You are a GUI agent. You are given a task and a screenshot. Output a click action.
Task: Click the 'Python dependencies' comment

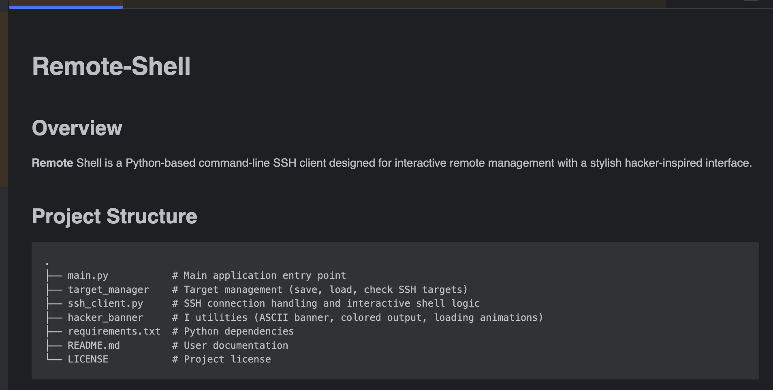pos(239,331)
